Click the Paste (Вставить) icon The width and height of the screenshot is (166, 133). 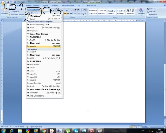(x=4, y=10)
